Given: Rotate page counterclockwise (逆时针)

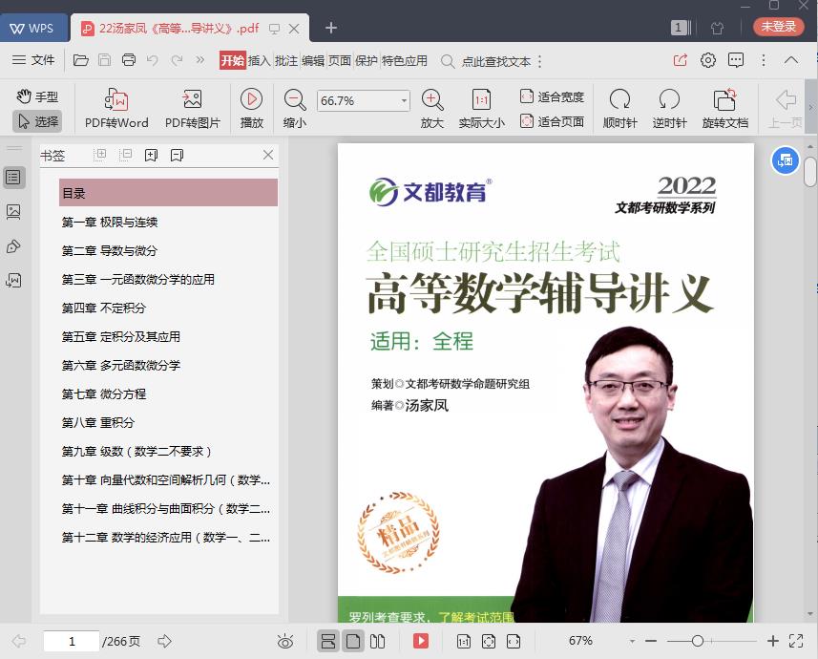Looking at the screenshot, I should tap(669, 109).
